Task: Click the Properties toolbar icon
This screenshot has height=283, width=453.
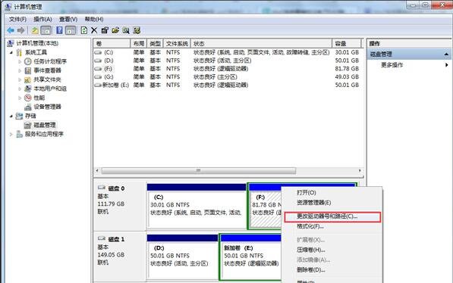Action: click(105, 30)
